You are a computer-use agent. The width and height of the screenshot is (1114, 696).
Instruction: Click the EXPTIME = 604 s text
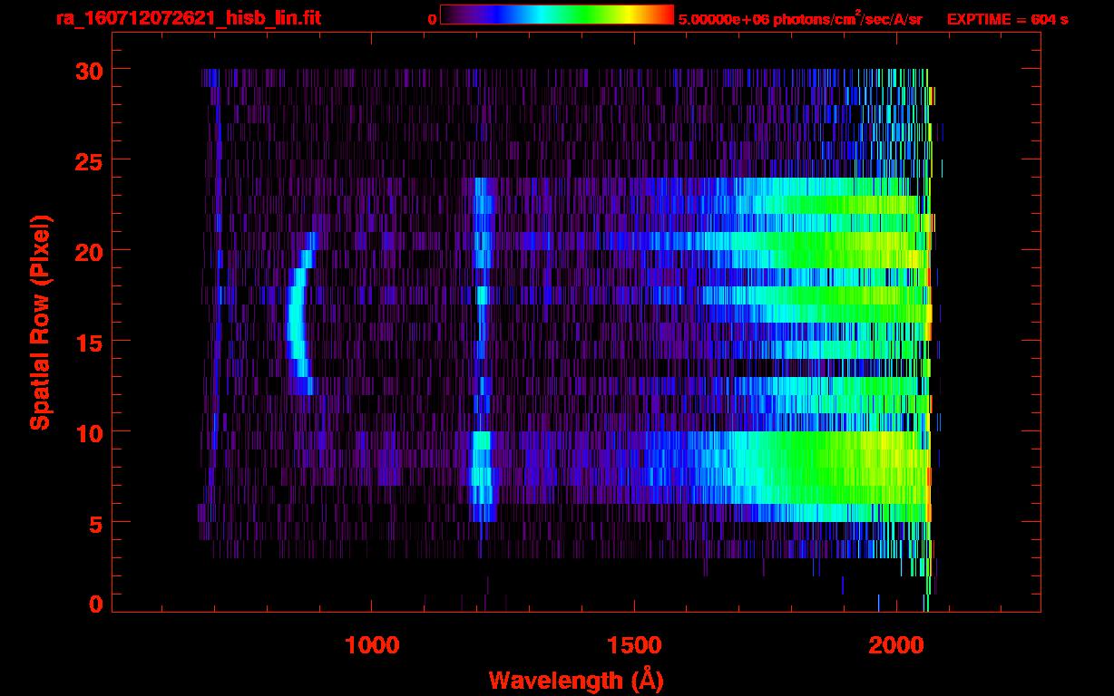1007,19
